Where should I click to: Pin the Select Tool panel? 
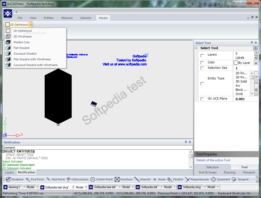(x=252, y=43)
